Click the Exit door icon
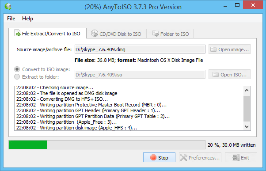Image resolution: width=266 pixels, height=171 pixels. 236,158
